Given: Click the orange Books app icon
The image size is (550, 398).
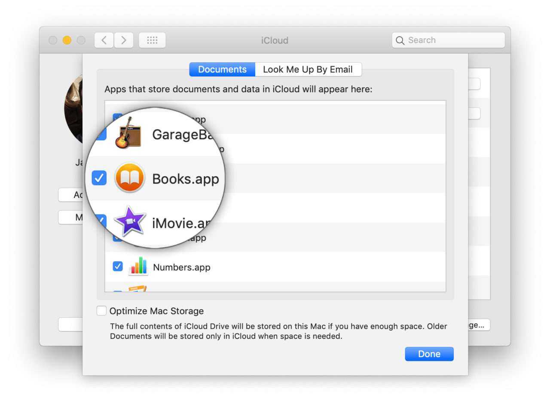Looking at the screenshot, I should 129,178.
